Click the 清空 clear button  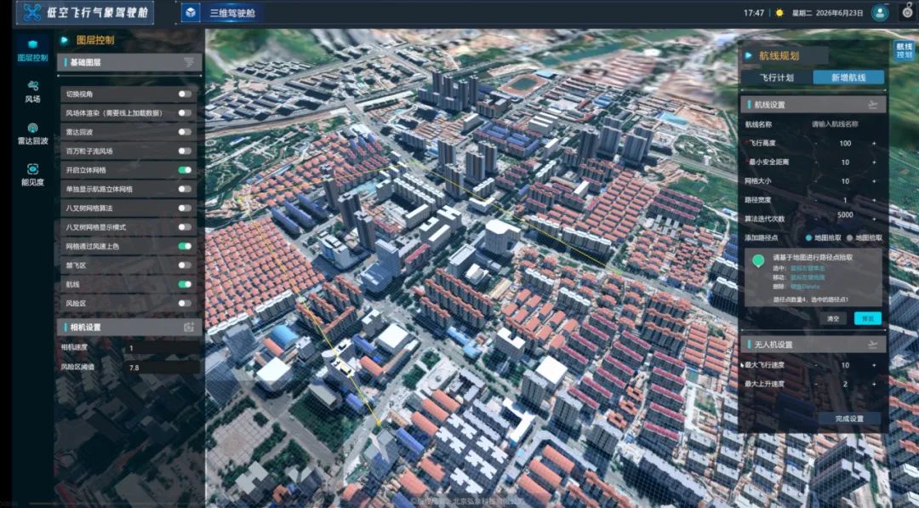833,319
